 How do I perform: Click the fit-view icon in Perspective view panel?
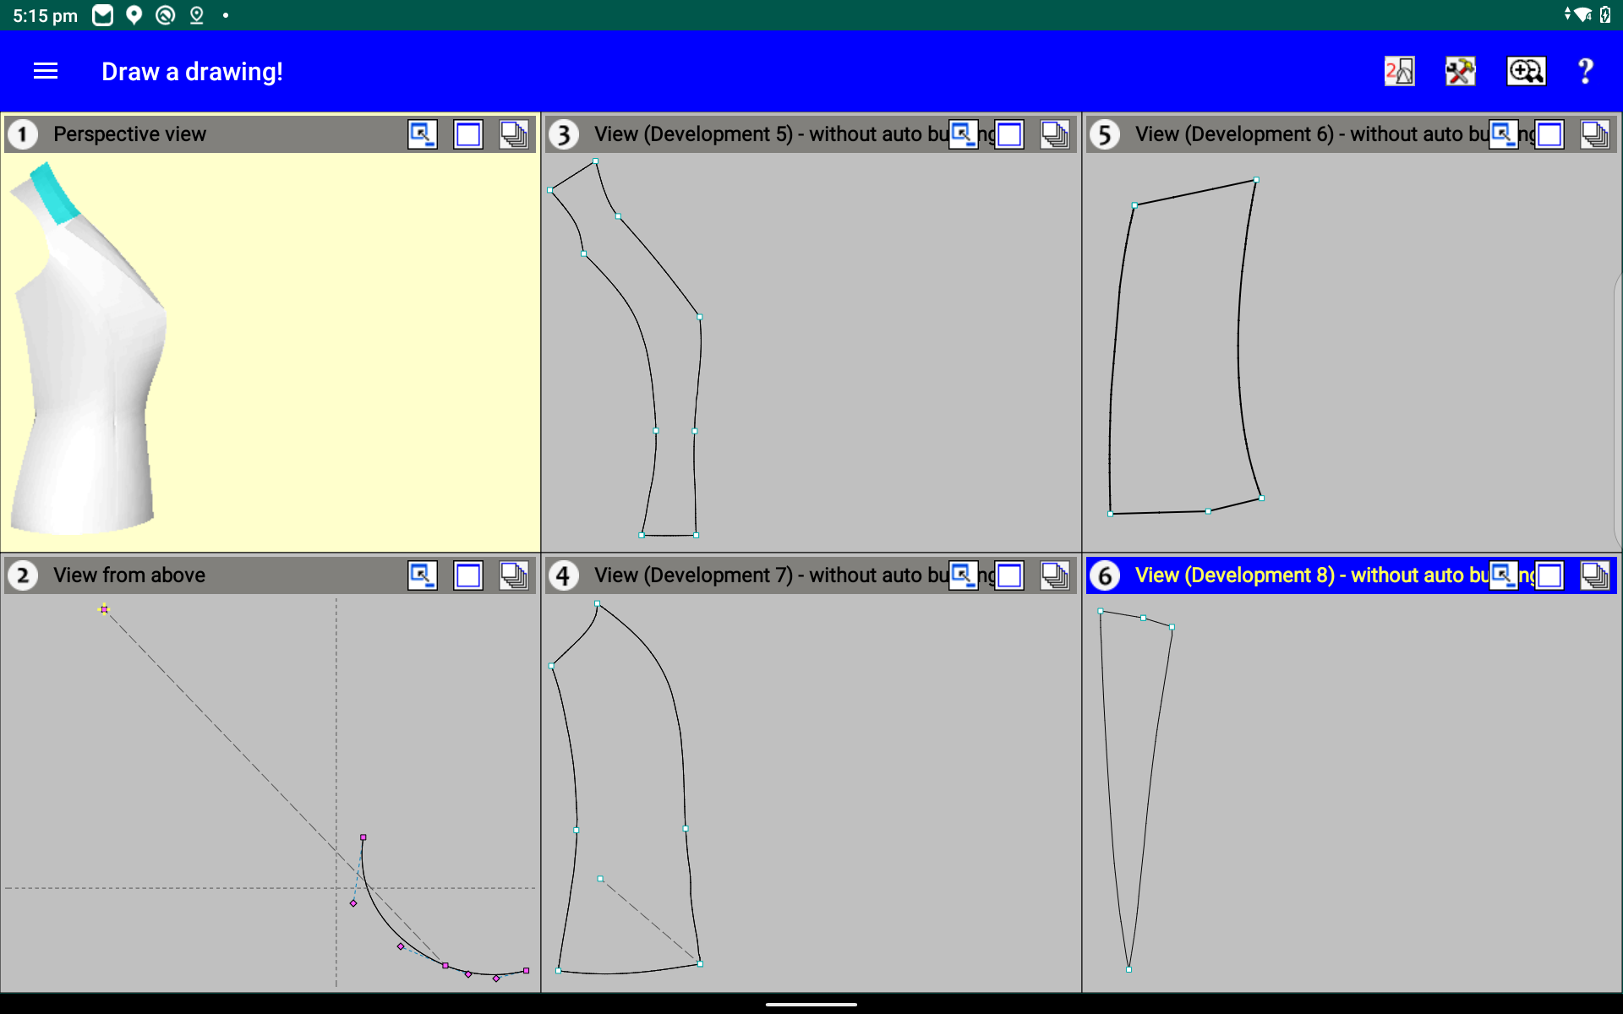pos(422,134)
